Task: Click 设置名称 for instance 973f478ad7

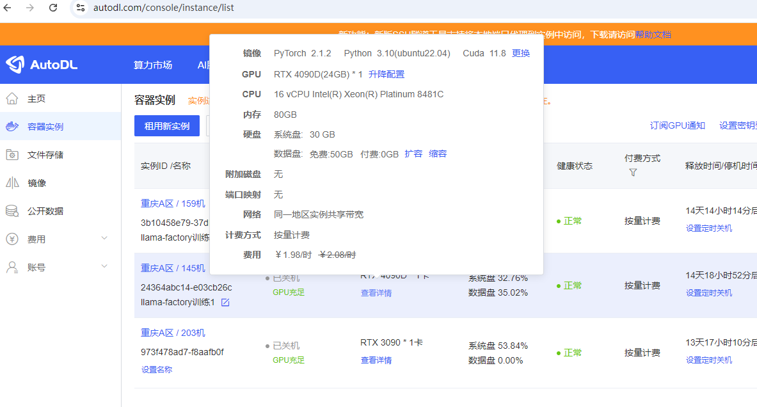Action: coord(157,369)
